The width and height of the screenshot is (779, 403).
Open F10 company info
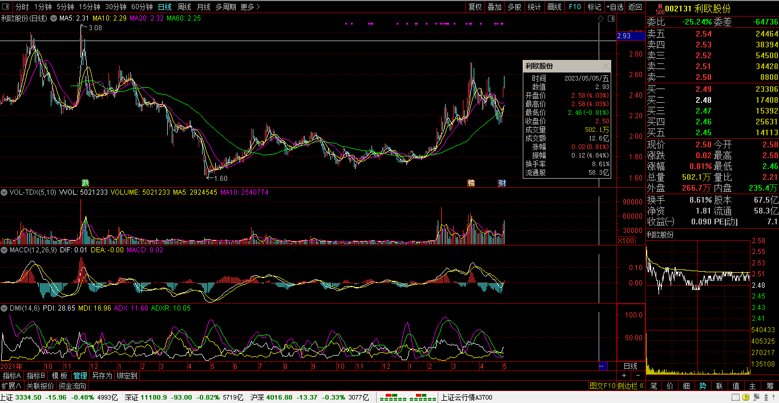click(575, 7)
